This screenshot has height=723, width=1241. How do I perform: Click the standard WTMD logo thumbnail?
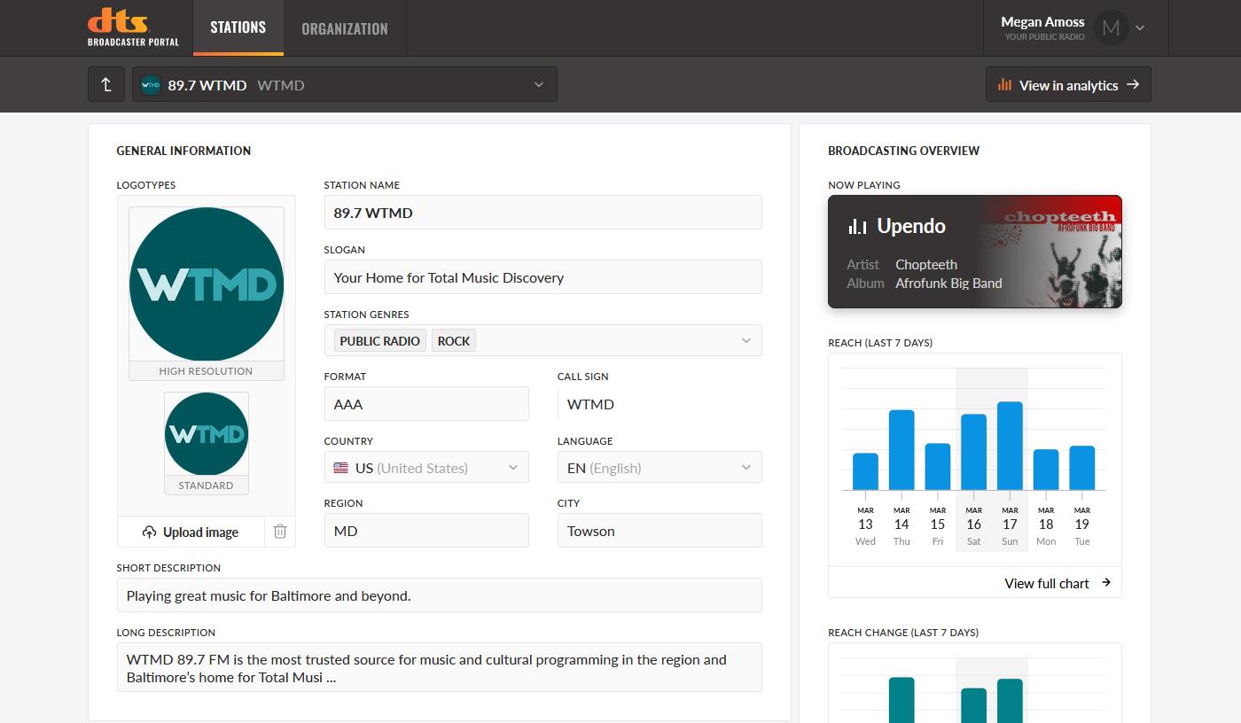click(x=207, y=434)
